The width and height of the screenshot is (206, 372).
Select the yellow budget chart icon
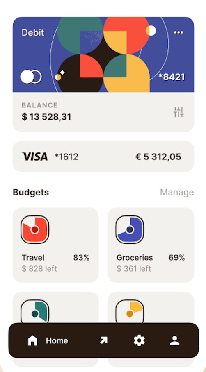click(x=130, y=312)
